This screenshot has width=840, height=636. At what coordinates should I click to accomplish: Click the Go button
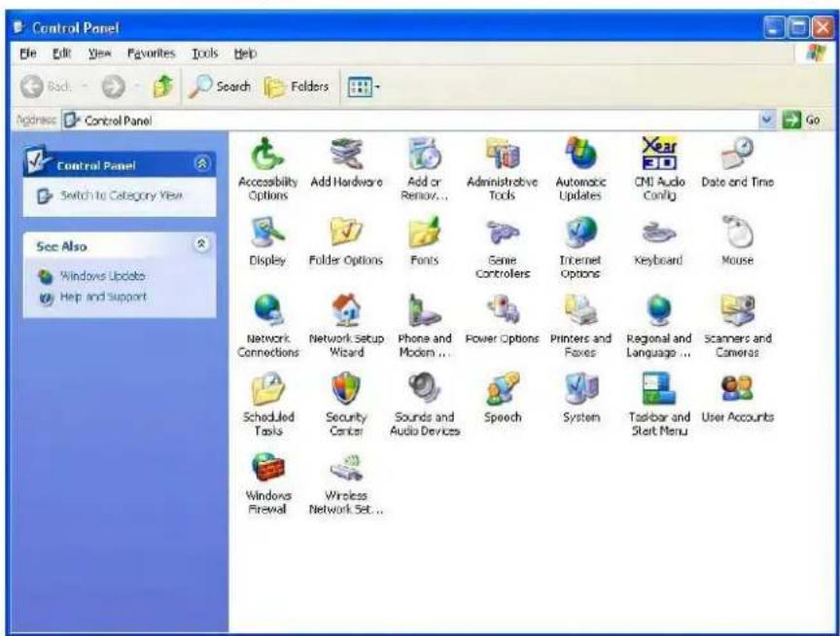click(801, 120)
